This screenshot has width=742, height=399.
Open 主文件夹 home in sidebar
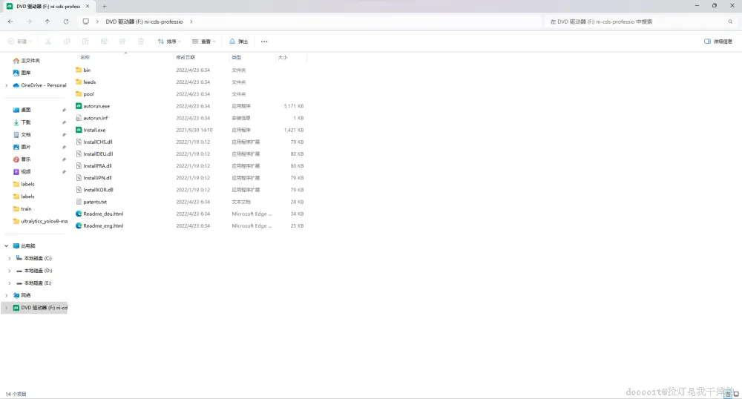pyautogui.click(x=27, y=61)
